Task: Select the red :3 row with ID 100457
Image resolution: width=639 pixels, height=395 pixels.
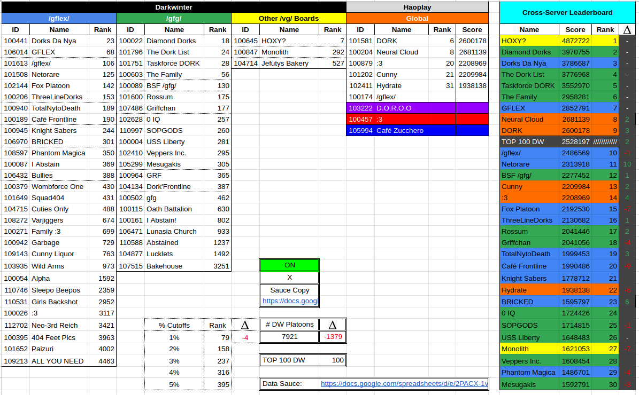Action: (417, 119)
